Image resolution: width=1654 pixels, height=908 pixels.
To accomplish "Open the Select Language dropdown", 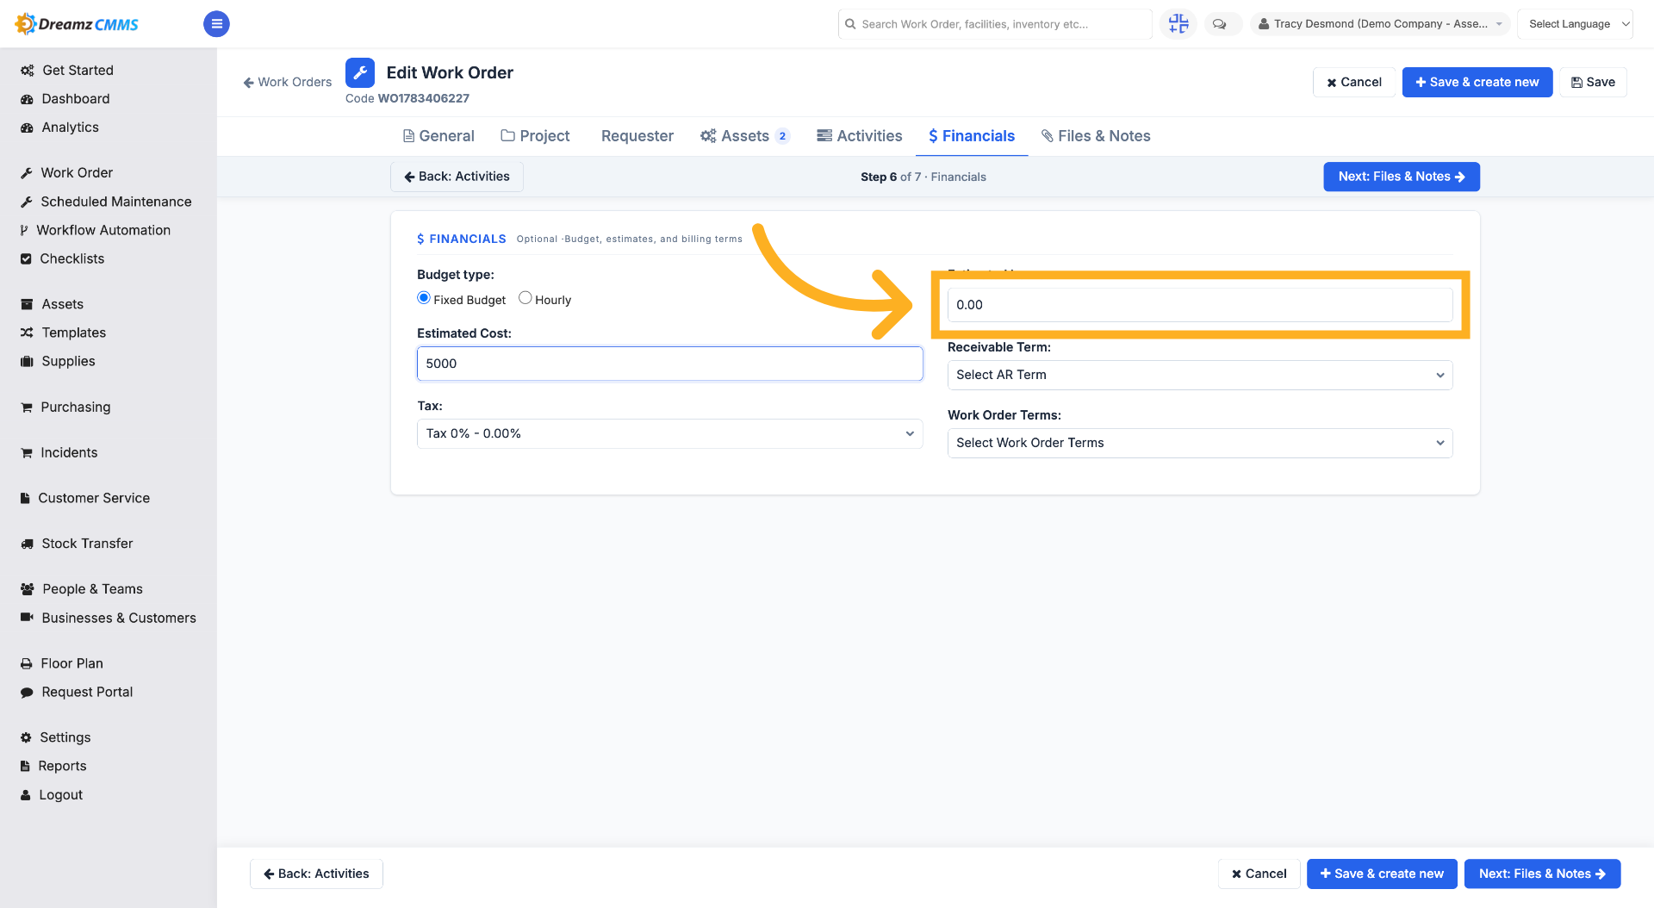I will [x=1575, y=24].
